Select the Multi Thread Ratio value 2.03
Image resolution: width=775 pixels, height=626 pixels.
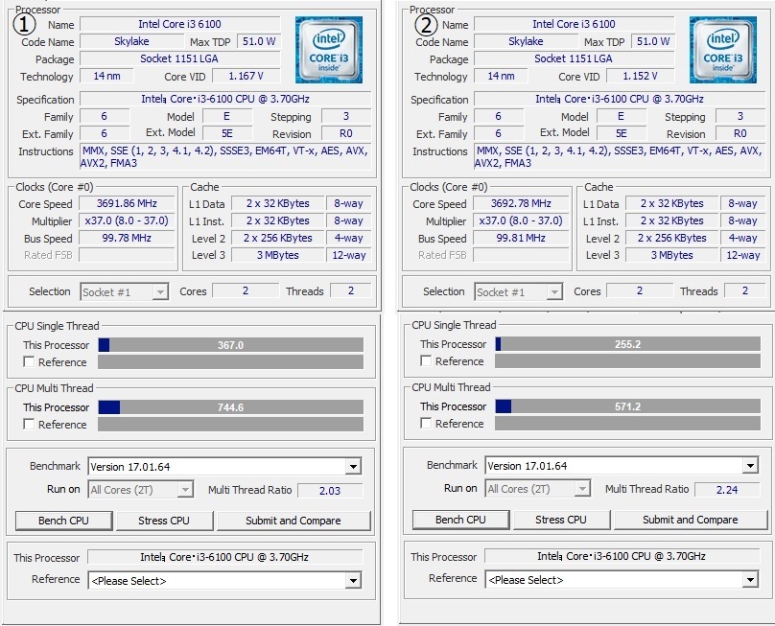(330, 491)
